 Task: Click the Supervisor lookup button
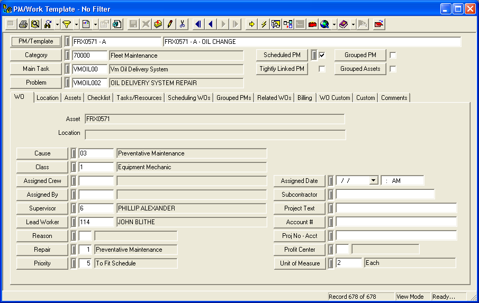pos(42,208)
